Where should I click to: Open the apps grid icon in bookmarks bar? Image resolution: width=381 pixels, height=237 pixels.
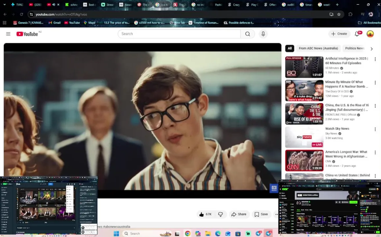point(4,23)
